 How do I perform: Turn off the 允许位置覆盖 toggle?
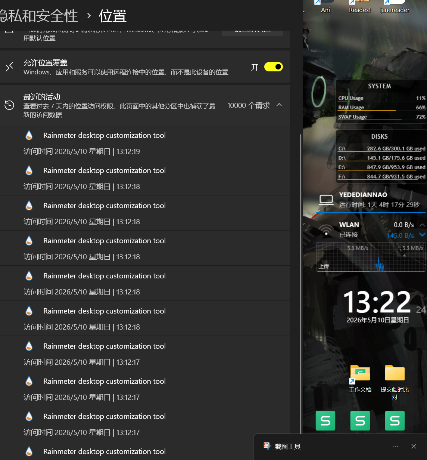pos(274,67)
